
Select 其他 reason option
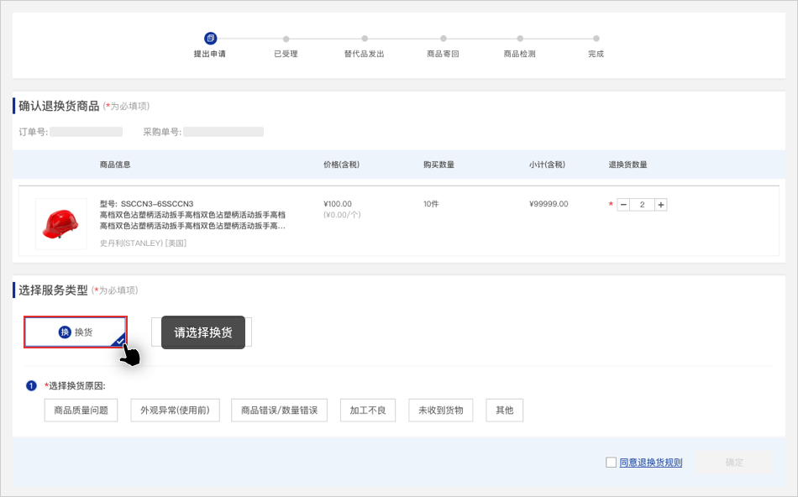(x=504, y=411)
